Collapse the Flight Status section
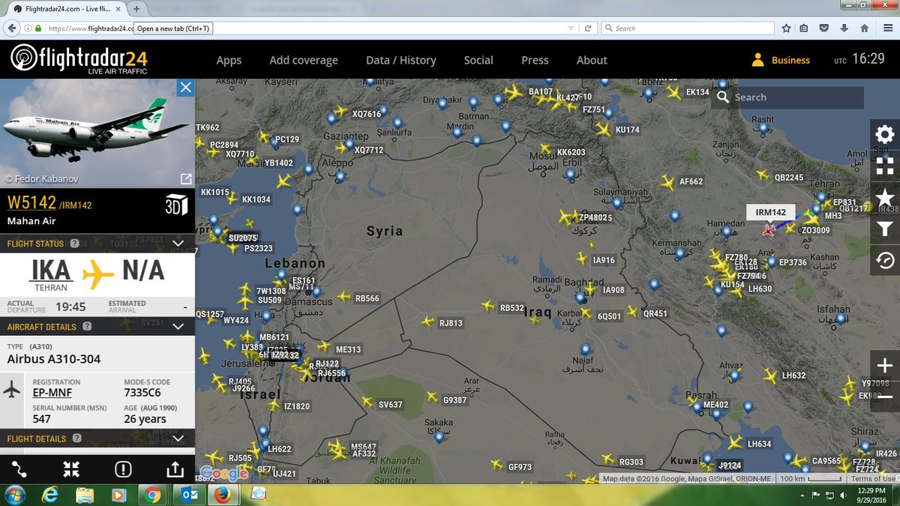 178,244
